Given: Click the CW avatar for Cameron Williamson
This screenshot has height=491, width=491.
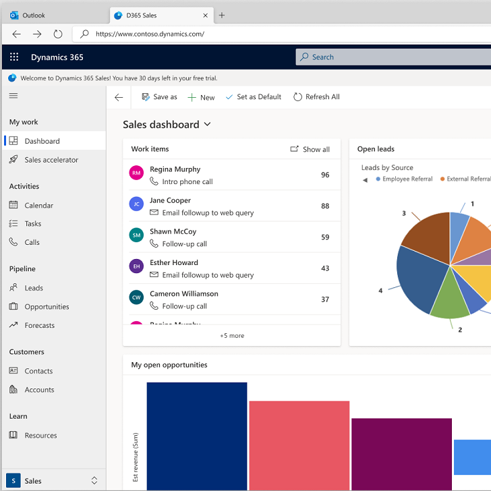Looking at the screenshot, I should pyautogui.click(x=136, y=297).
